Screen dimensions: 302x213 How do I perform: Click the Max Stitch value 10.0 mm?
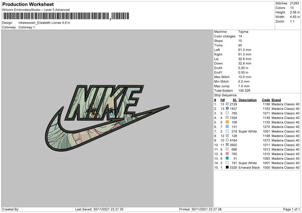pos(245,77)
